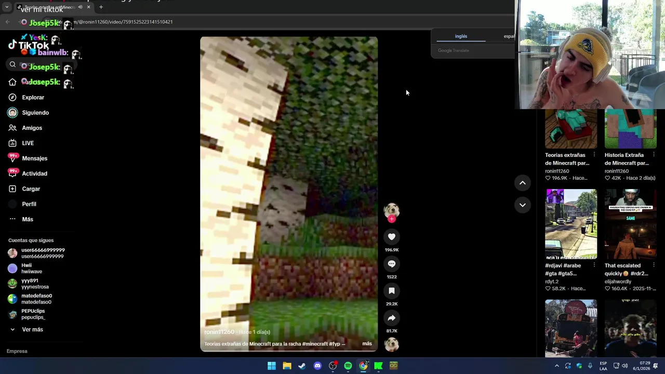
Task: Select 'inglés' tab in Google Translate popup
Action: pos(461,36)
